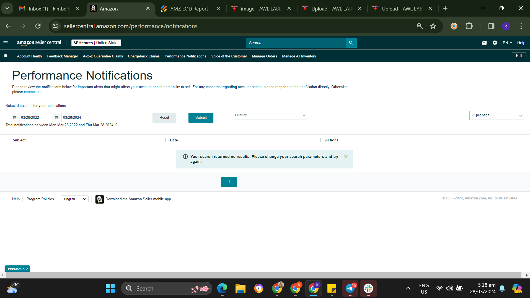Open the messages envelope icon
This screenshot has height=298, width=530.
pyautogui.click(x=484, y=43)
